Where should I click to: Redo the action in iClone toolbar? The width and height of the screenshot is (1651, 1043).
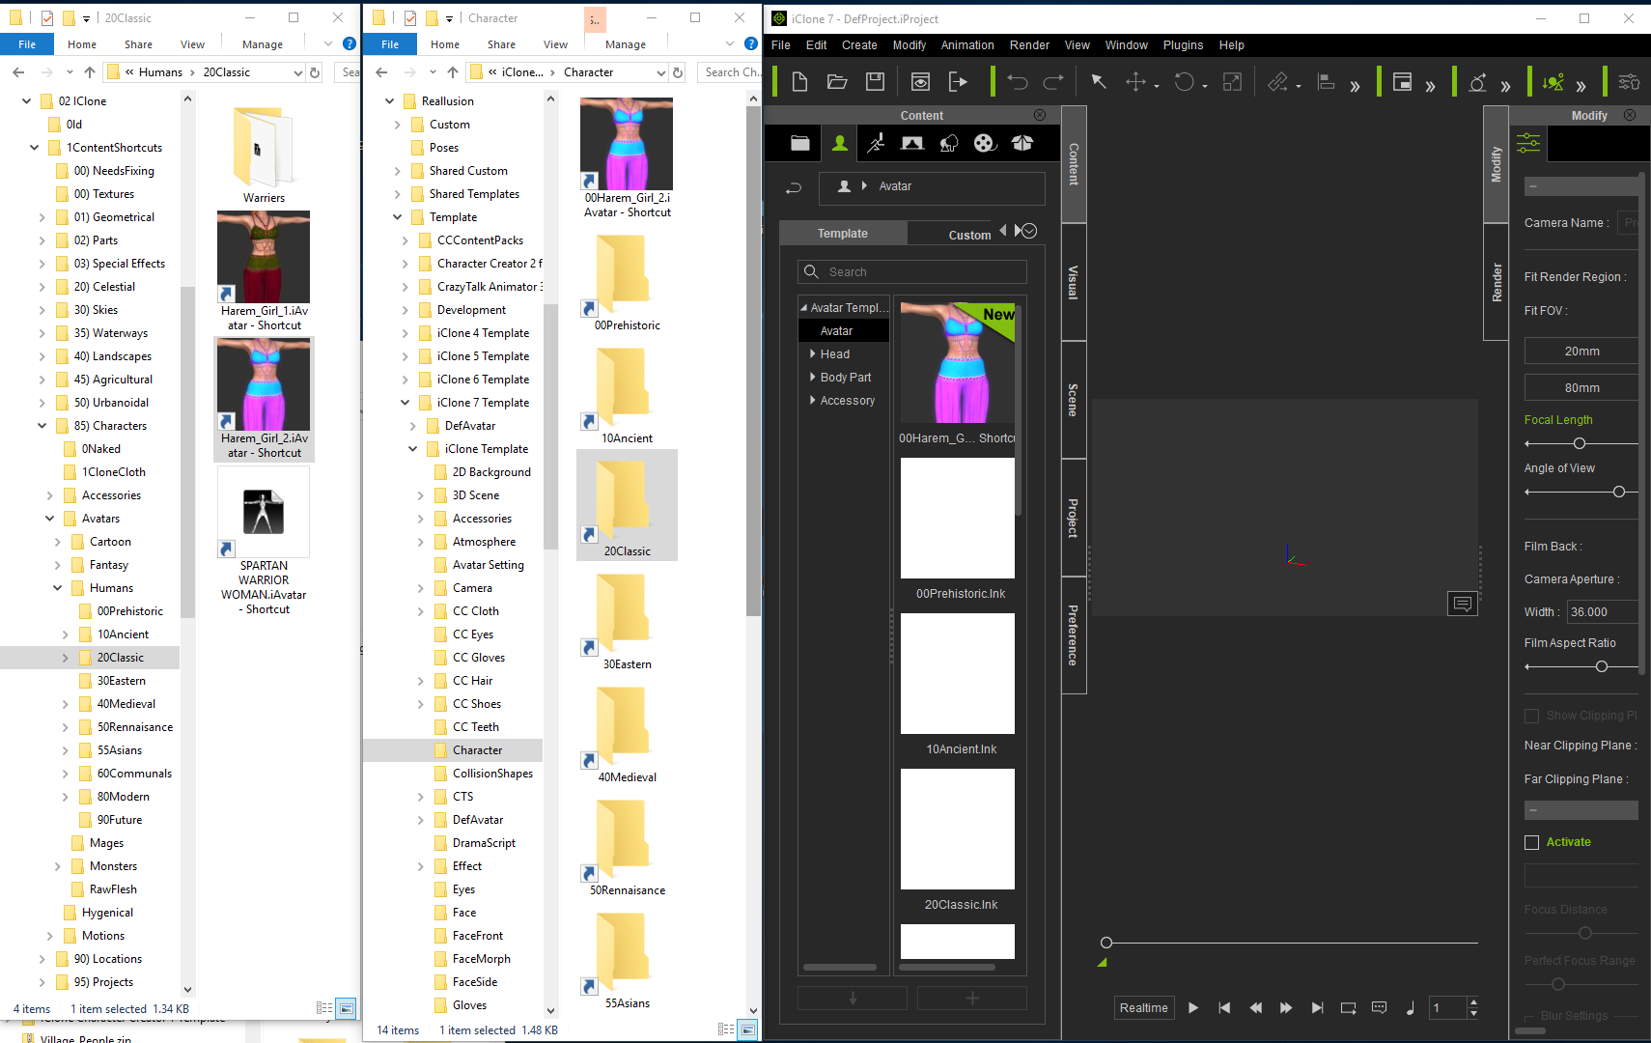tap(1053, 82)
